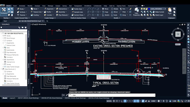Click the Sample Lines tool

point(77,12)
